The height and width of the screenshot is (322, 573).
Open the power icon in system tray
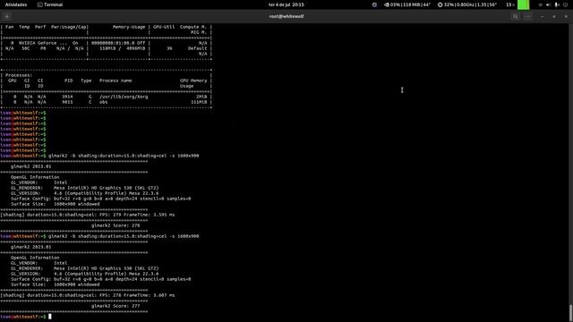(565, 4)
